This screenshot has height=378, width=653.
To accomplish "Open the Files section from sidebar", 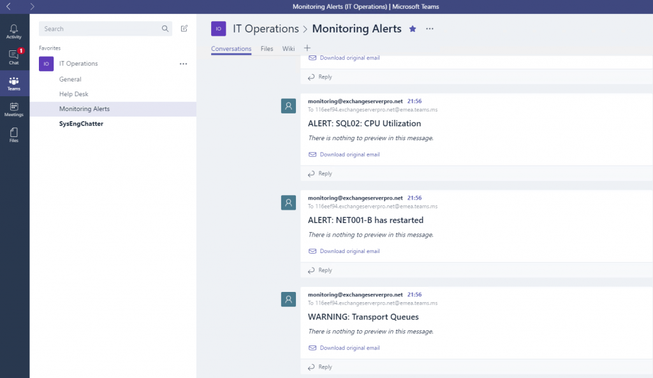I will point(13,135).
